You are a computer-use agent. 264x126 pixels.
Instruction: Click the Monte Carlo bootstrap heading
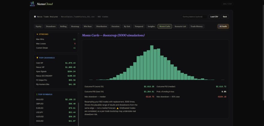[x=113, y=35]
